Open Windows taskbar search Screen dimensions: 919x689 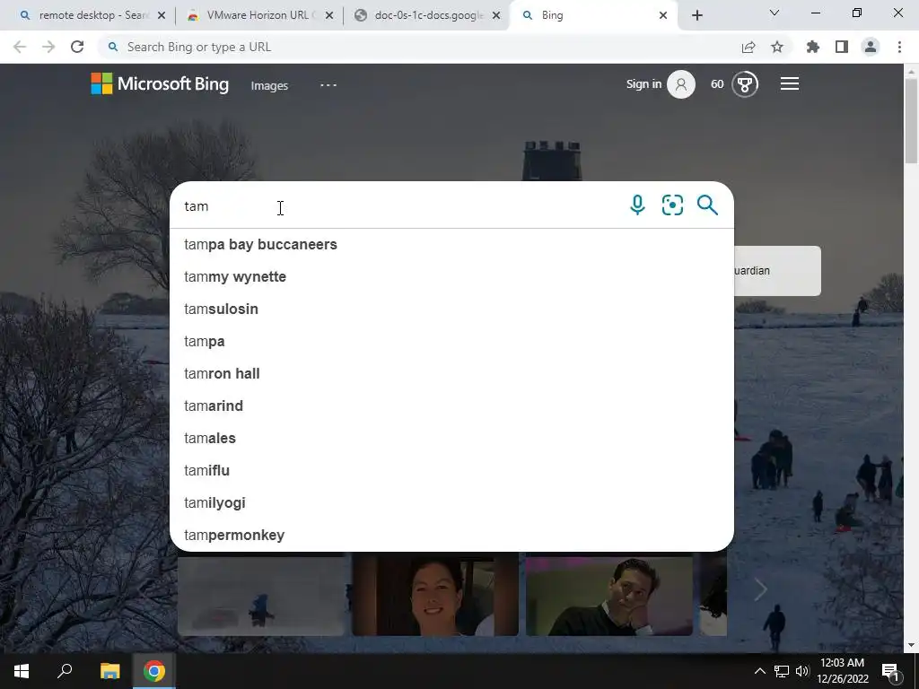65,671
